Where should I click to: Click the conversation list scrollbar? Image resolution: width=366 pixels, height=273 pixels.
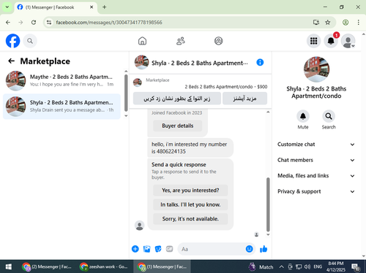coord(126,93)
